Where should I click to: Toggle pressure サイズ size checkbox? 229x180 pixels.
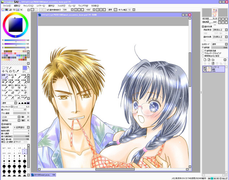[14, 142]
